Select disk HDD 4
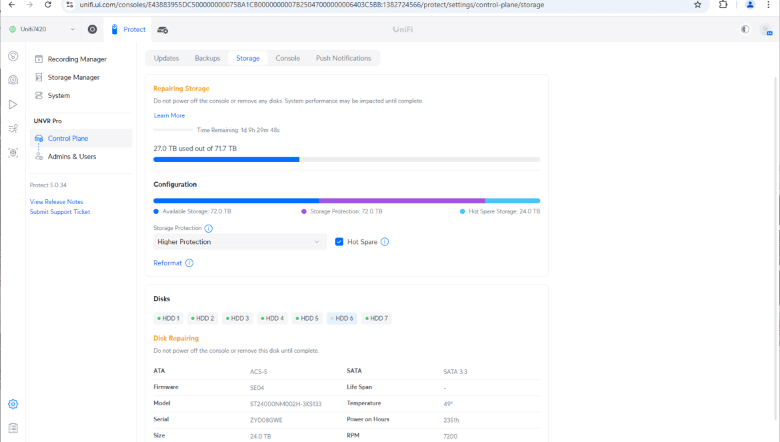 tap(272, 318)
